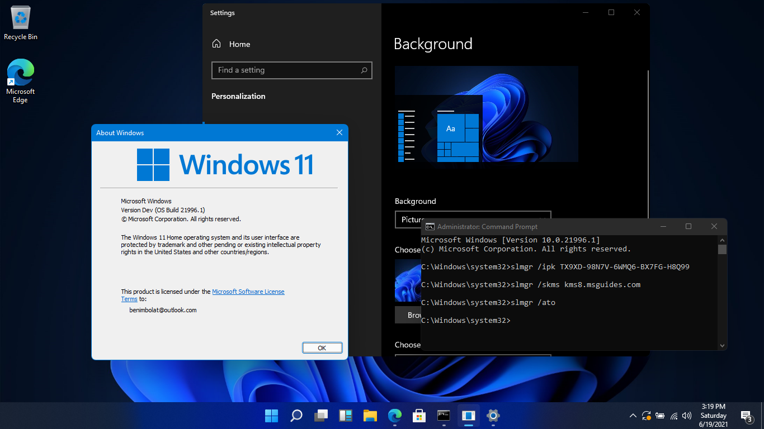Launch File Explorer from the taskbar
Image resolution: width=764 pixels, height=429 pixels.
[370, 416]
